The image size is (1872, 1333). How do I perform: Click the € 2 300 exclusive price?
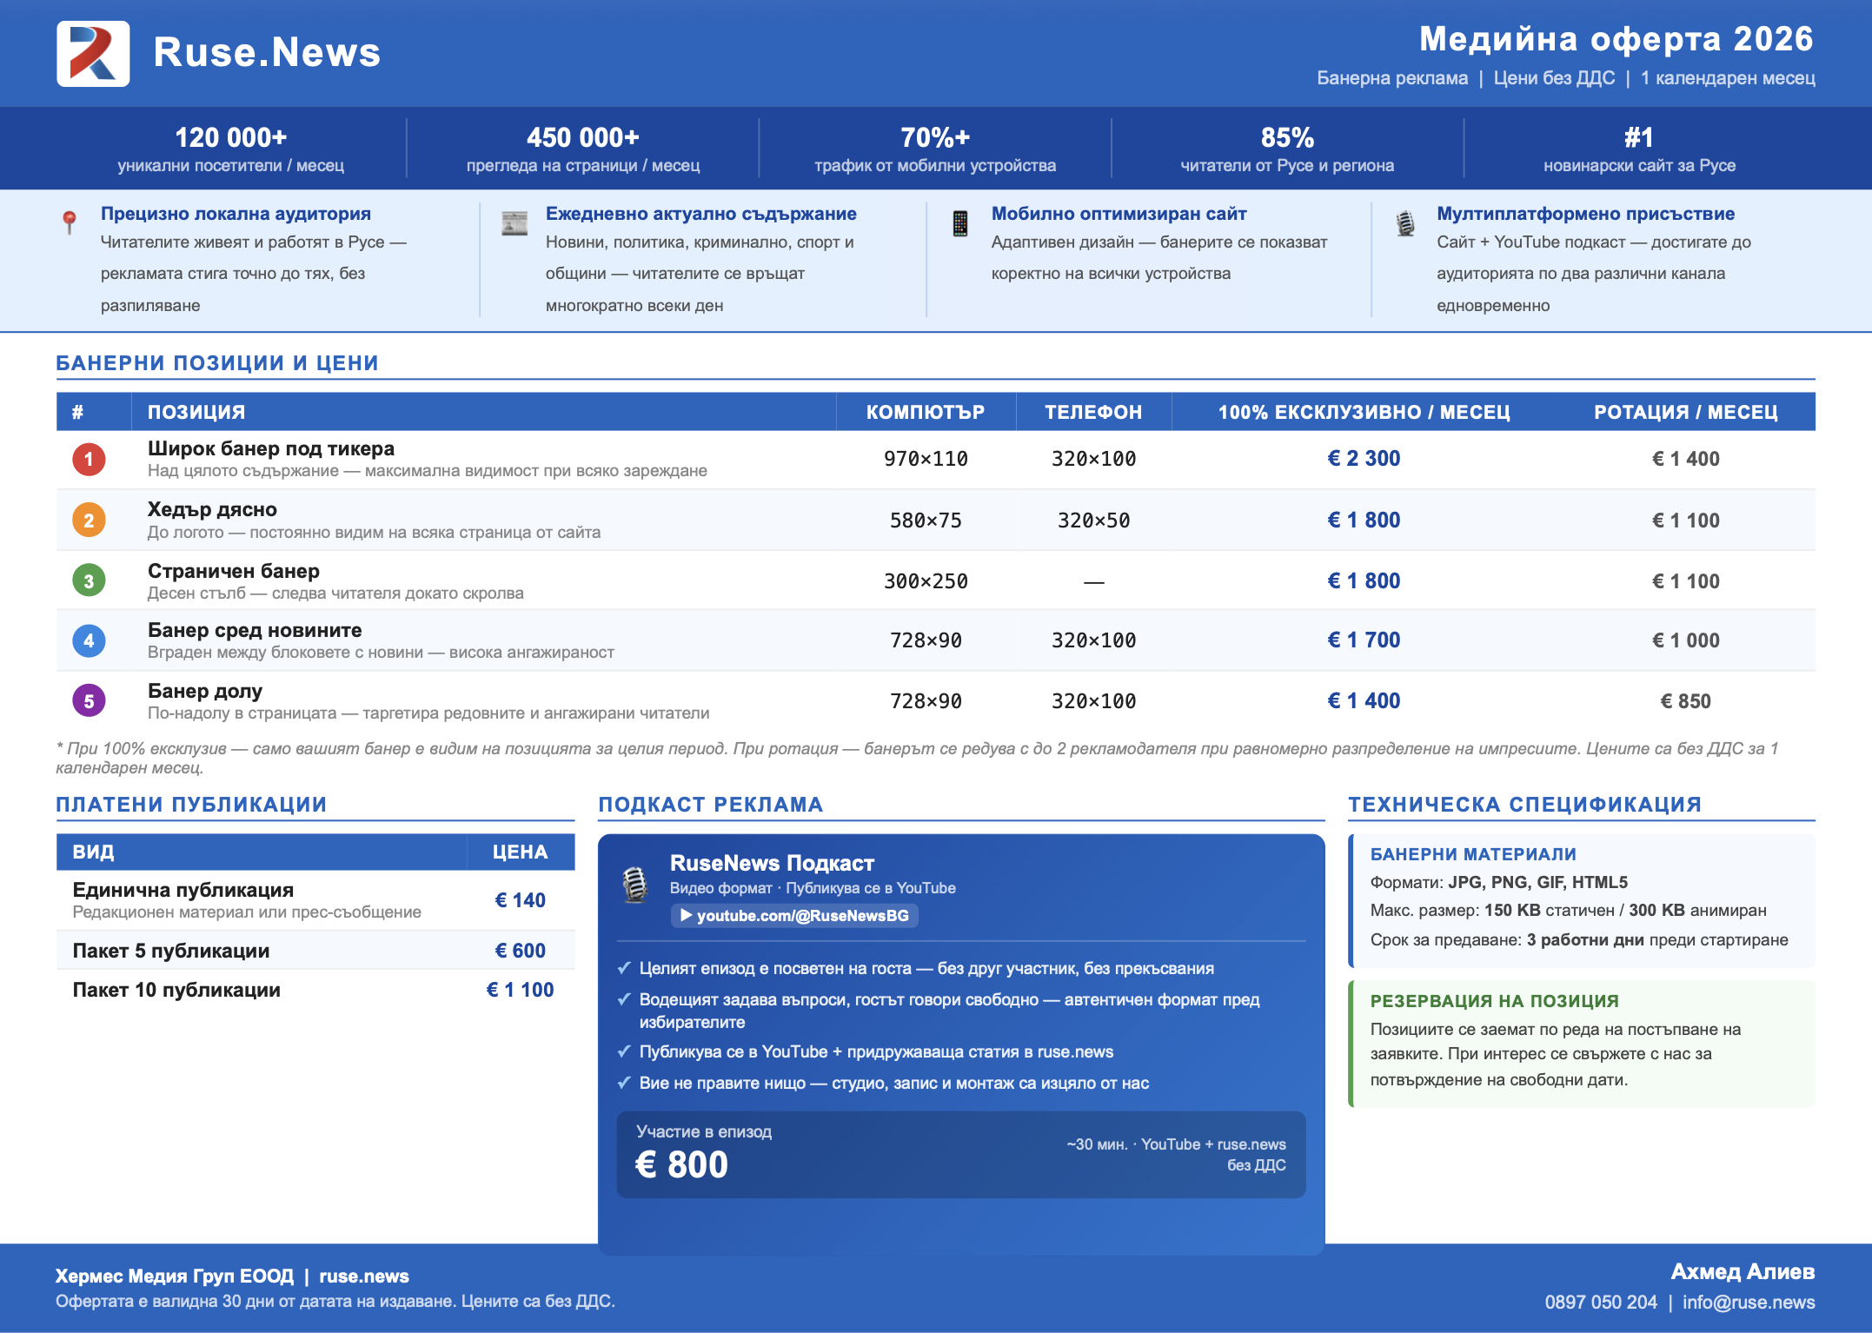tap(1364, 458)
